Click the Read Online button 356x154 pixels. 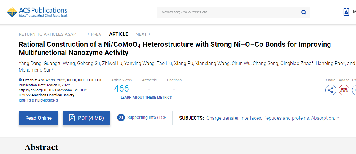(x=38, y=118)
